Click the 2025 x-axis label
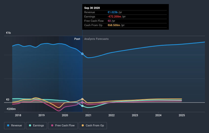Image resolution: width=209 pixels, height=133 pixels. click(x=182, y=115)
